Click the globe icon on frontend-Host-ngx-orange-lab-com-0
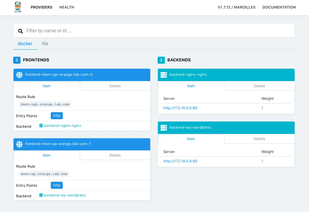The image size is (309, 212). (x=19, y=75)
